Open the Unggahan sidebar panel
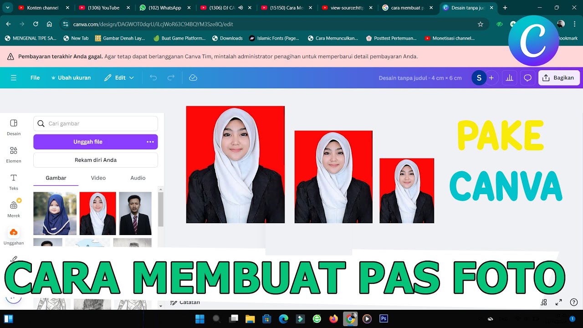 [x=14, y=236]
